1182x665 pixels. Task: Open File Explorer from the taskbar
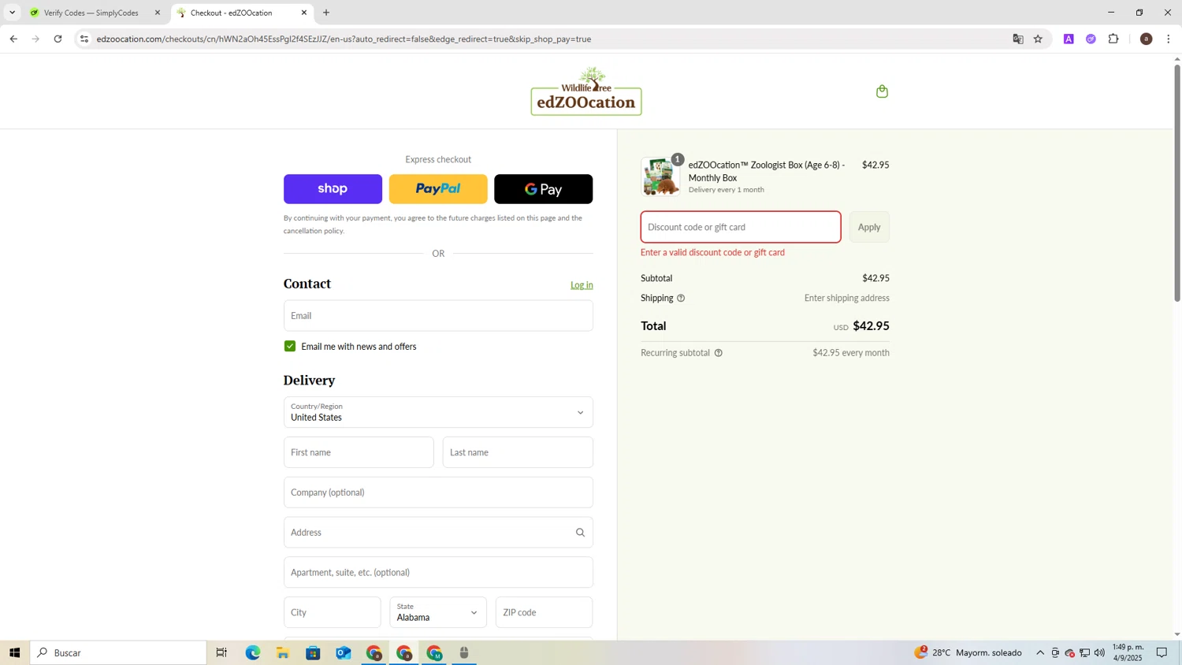point(283,652)
